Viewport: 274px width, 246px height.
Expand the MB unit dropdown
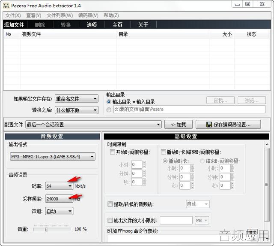click(202, 220)
